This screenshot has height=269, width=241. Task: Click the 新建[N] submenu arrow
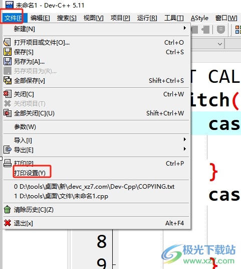pyautogui.click(x=185, y=28)
